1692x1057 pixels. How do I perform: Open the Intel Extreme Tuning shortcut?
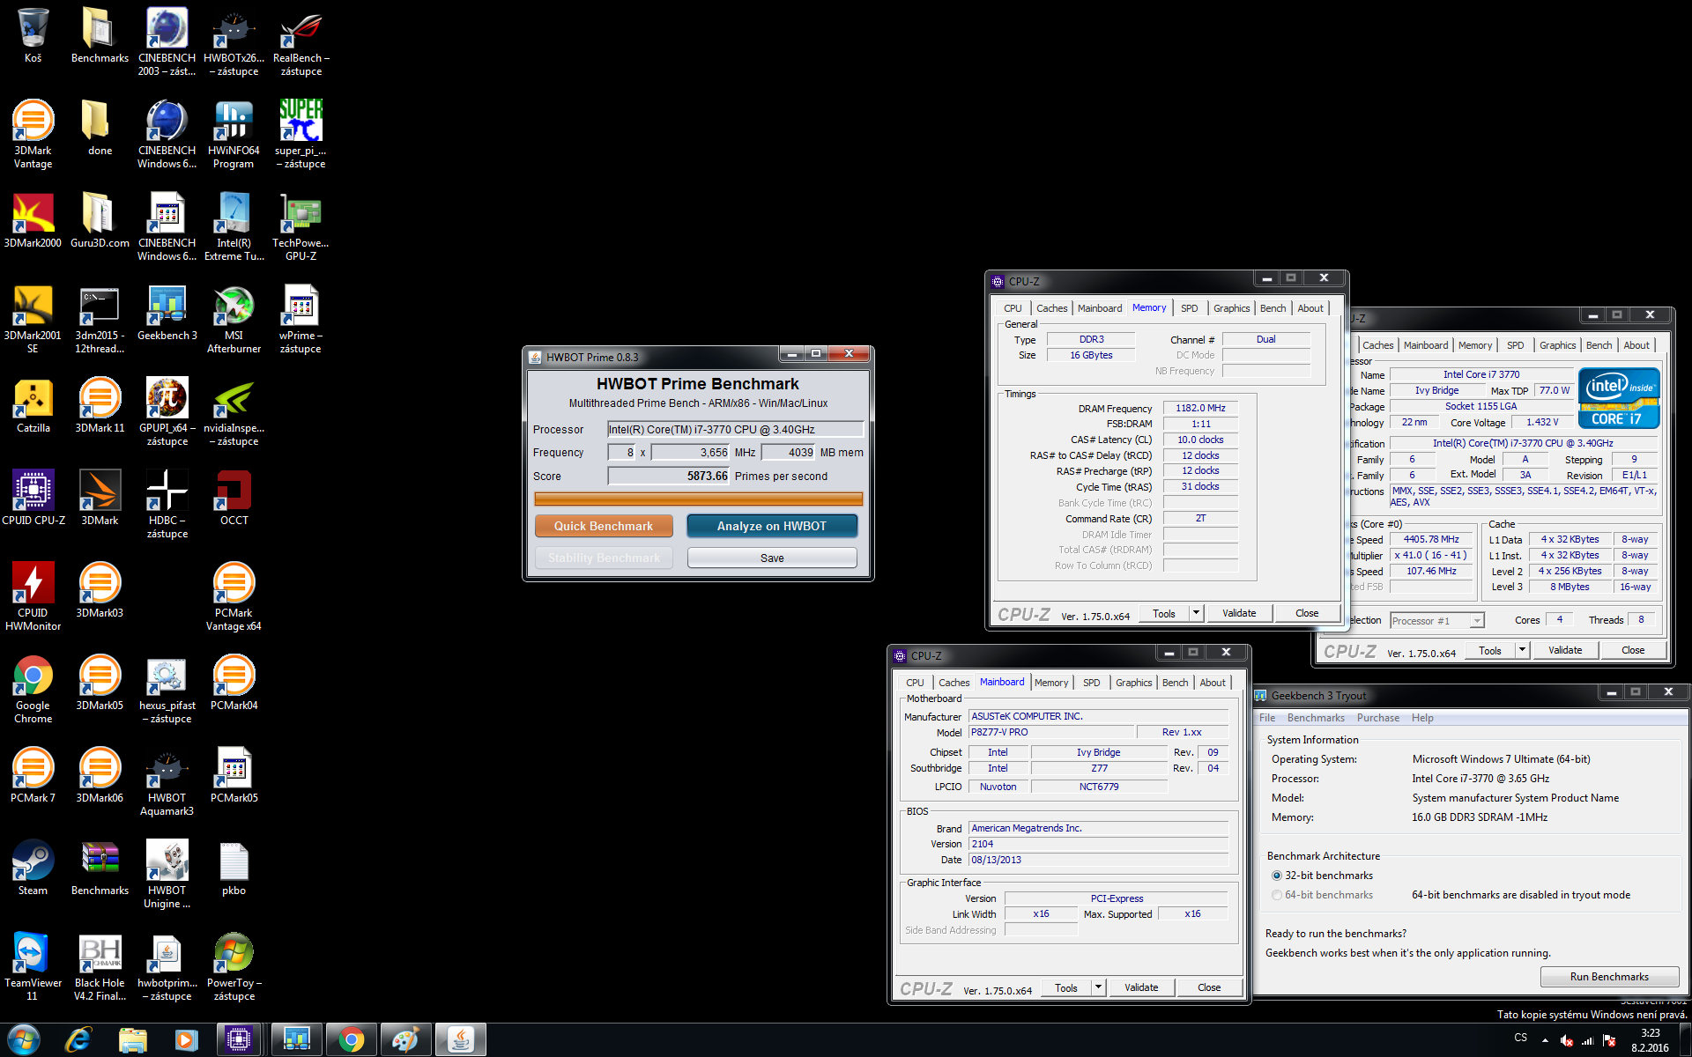[234, 226]
